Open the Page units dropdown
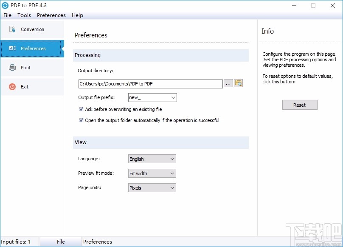 coord(152,188)
